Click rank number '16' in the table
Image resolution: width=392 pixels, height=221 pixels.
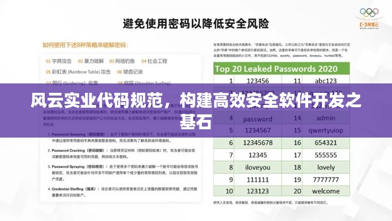click(x=297, y=143)
